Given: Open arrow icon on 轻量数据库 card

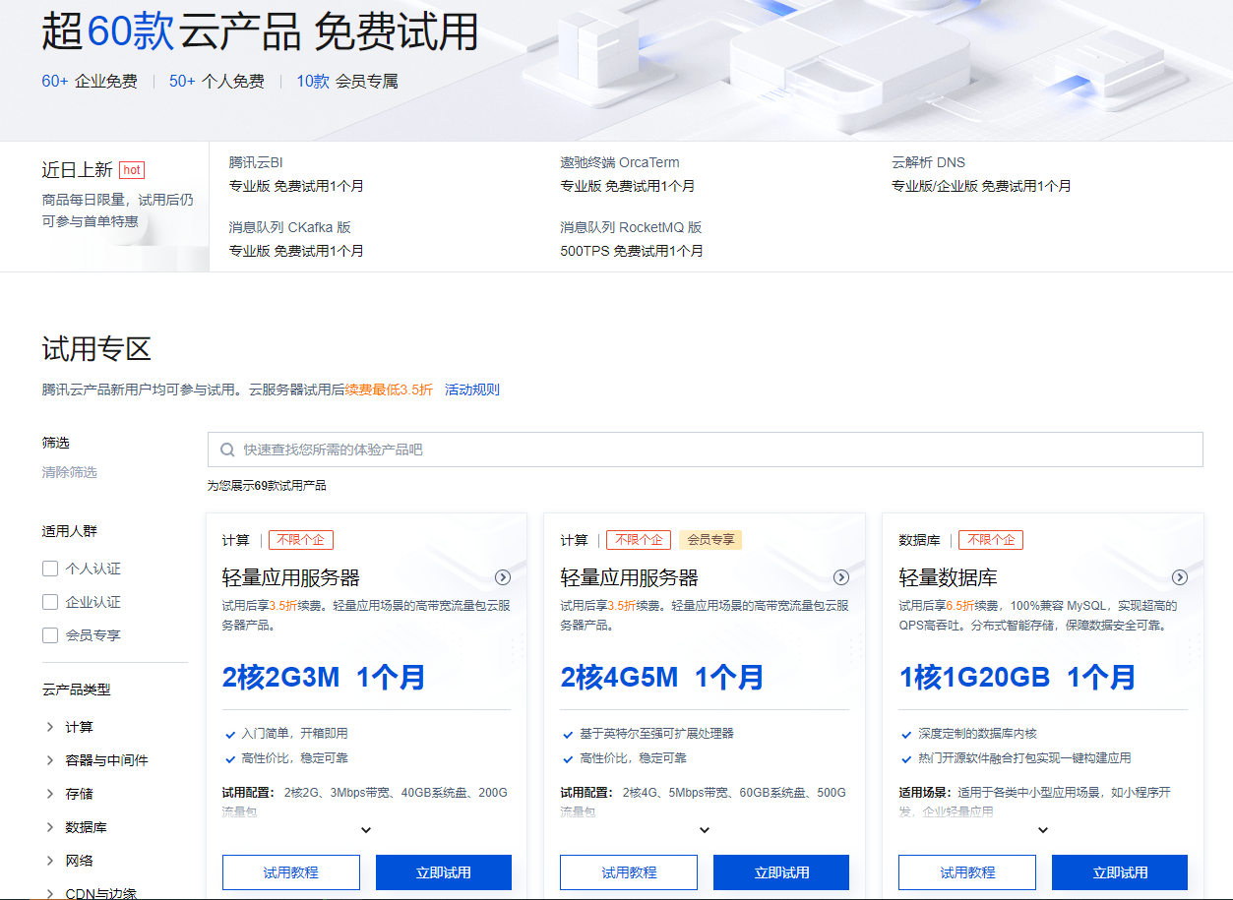Looking at the screenshot, I should (x=1180, y=577).
